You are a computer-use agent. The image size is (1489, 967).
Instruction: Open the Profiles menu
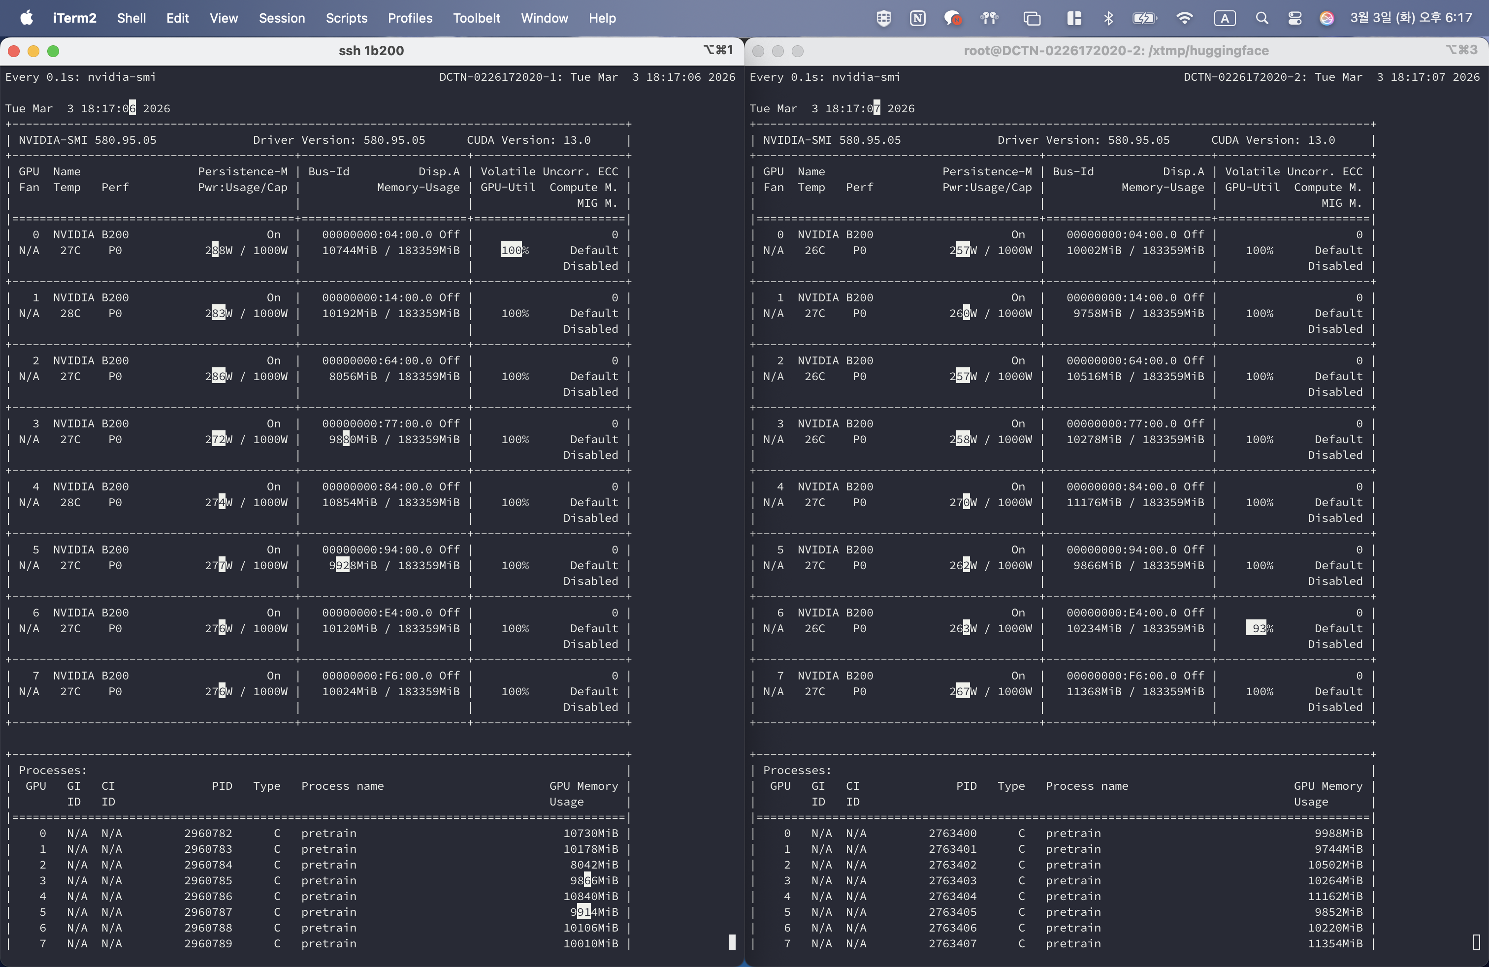click(410, 18)
